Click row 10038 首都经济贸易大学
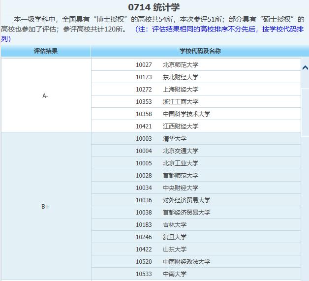The height and width of the screenshot is (281, 309). point(196,212)
